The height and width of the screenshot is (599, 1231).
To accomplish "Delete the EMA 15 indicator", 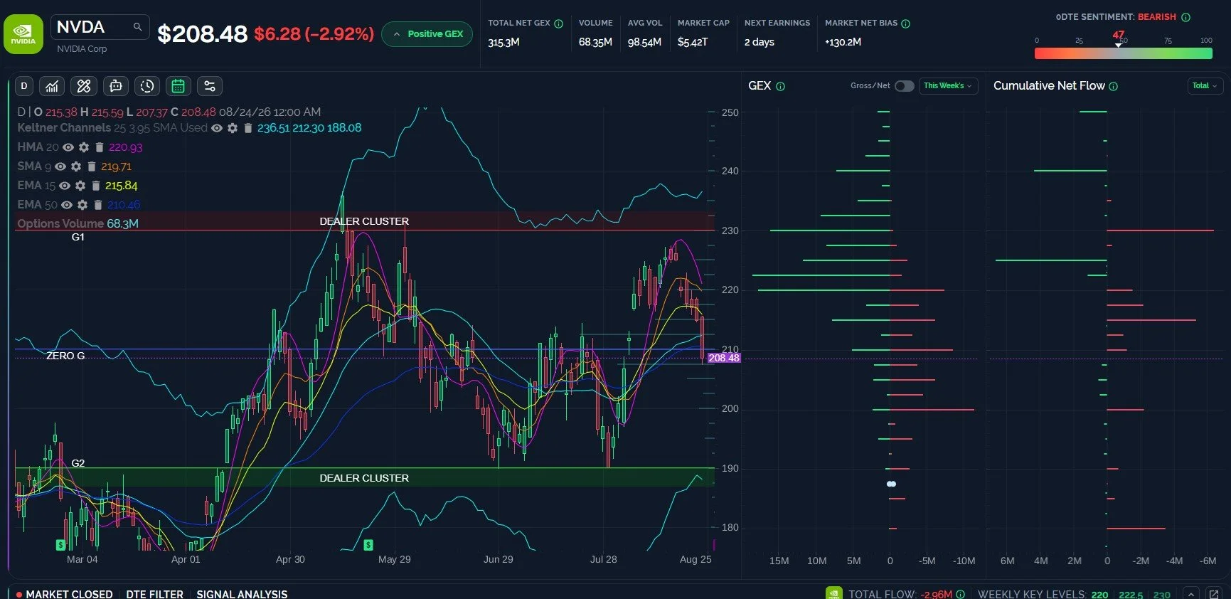I will 96,186.
